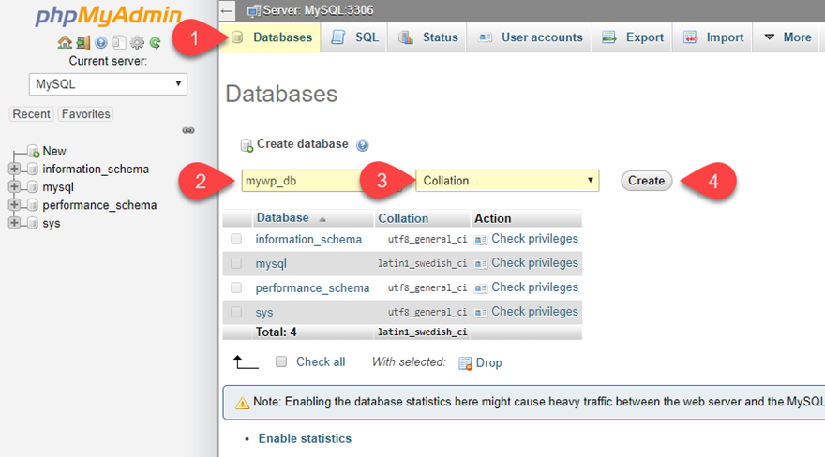825x457 pixels.
Task: Click the log out (exit door) icon
Action: 83,42
